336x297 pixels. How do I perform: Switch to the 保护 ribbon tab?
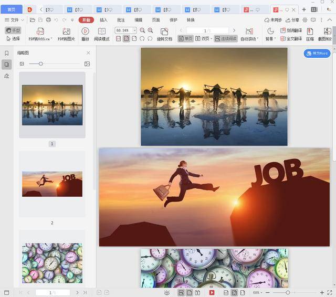pos(173,20)
